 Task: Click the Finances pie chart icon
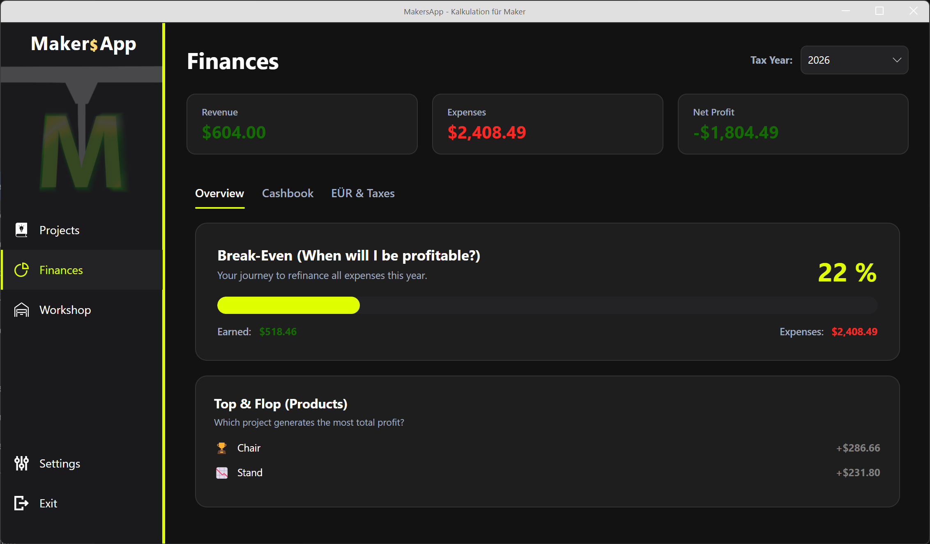click(21, 270)
